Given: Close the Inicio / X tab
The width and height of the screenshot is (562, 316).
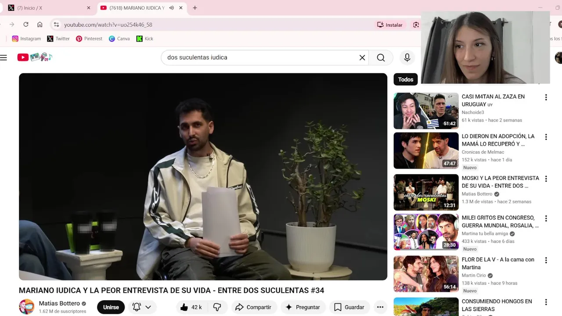Looking at the screenshot, I should (x=88, y=8).
